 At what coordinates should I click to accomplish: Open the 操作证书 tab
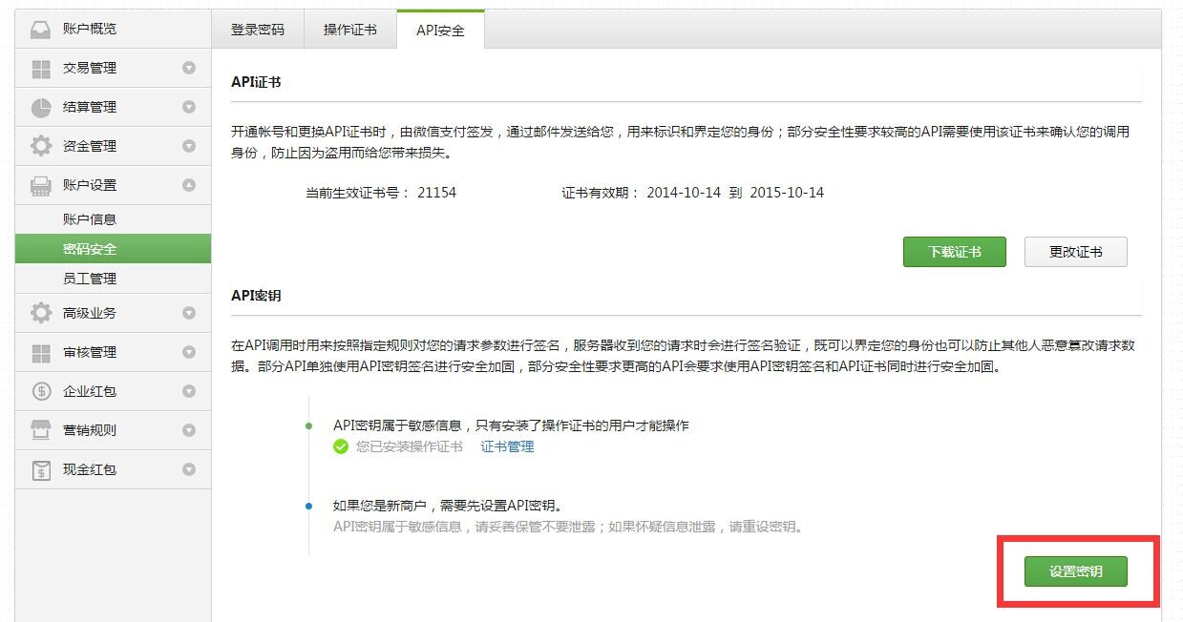[x=350, y=30]
